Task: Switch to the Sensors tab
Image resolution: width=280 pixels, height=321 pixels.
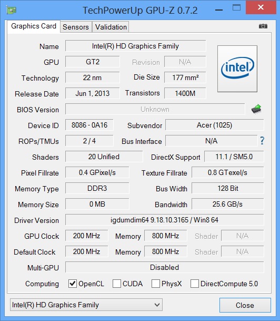Action: click(x=76, y=27)
